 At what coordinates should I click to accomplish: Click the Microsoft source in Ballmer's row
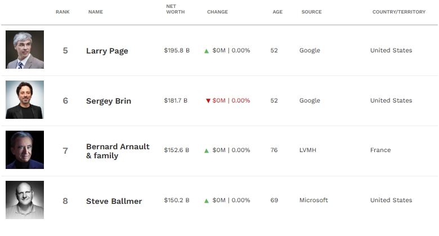pos(313,200)
